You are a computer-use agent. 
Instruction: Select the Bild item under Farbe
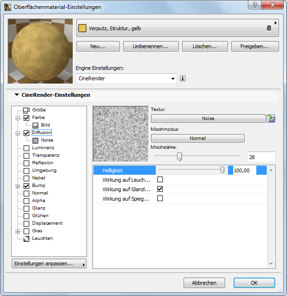[45, 125]
